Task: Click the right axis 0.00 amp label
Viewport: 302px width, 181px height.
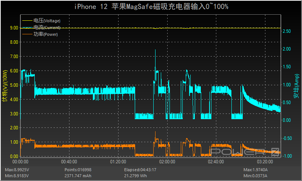Action: point(287,120)
